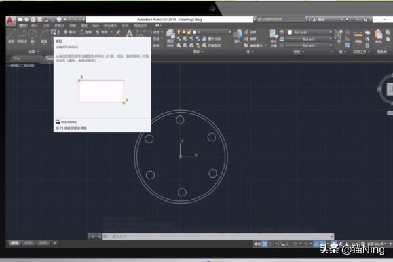Switch to the Manage ribbon tab

point(84,26)
